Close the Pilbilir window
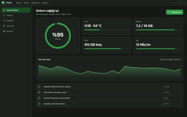187x117 pixels. (x=184, y=3)
